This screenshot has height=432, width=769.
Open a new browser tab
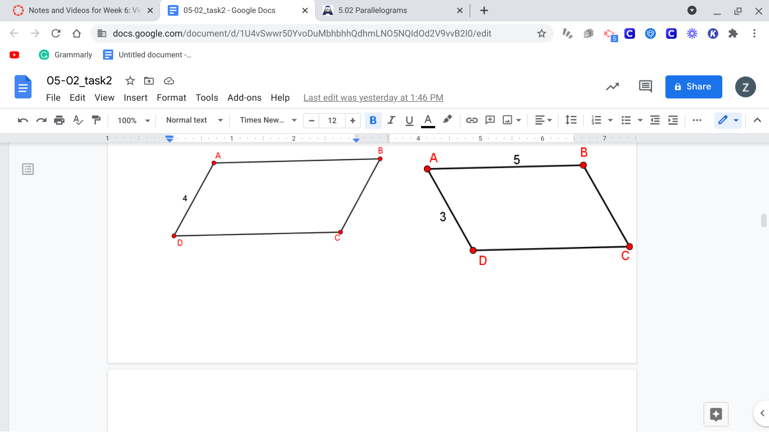point(484,11)
